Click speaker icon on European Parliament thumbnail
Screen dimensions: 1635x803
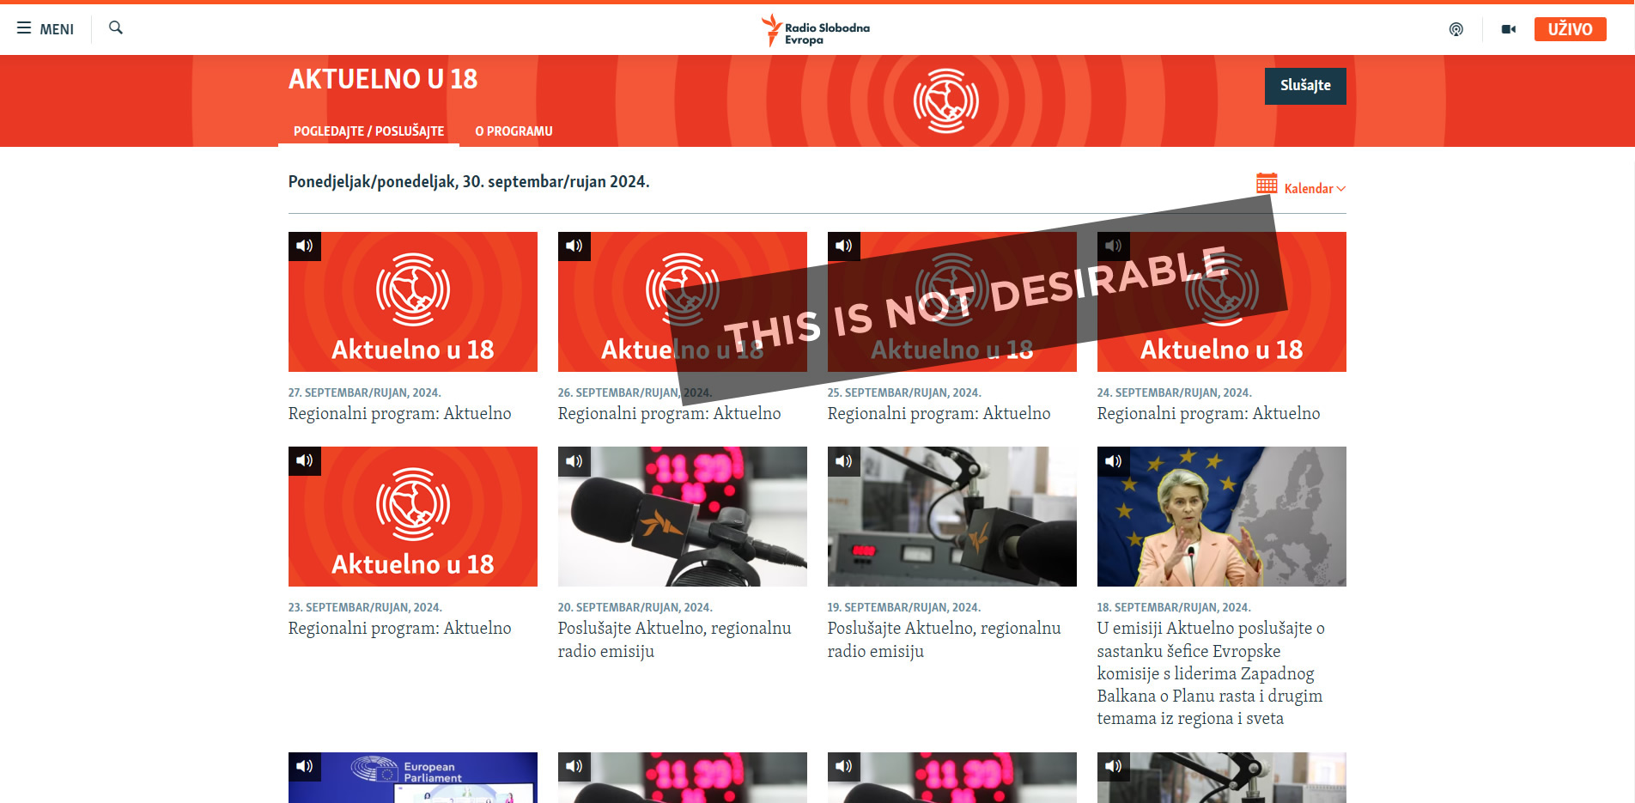coord(305,766)
